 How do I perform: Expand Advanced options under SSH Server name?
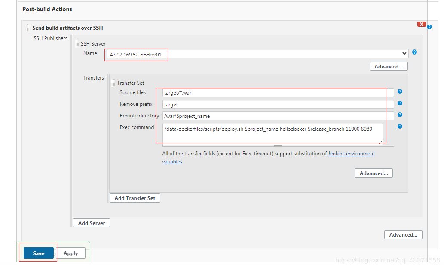(388, 66)
